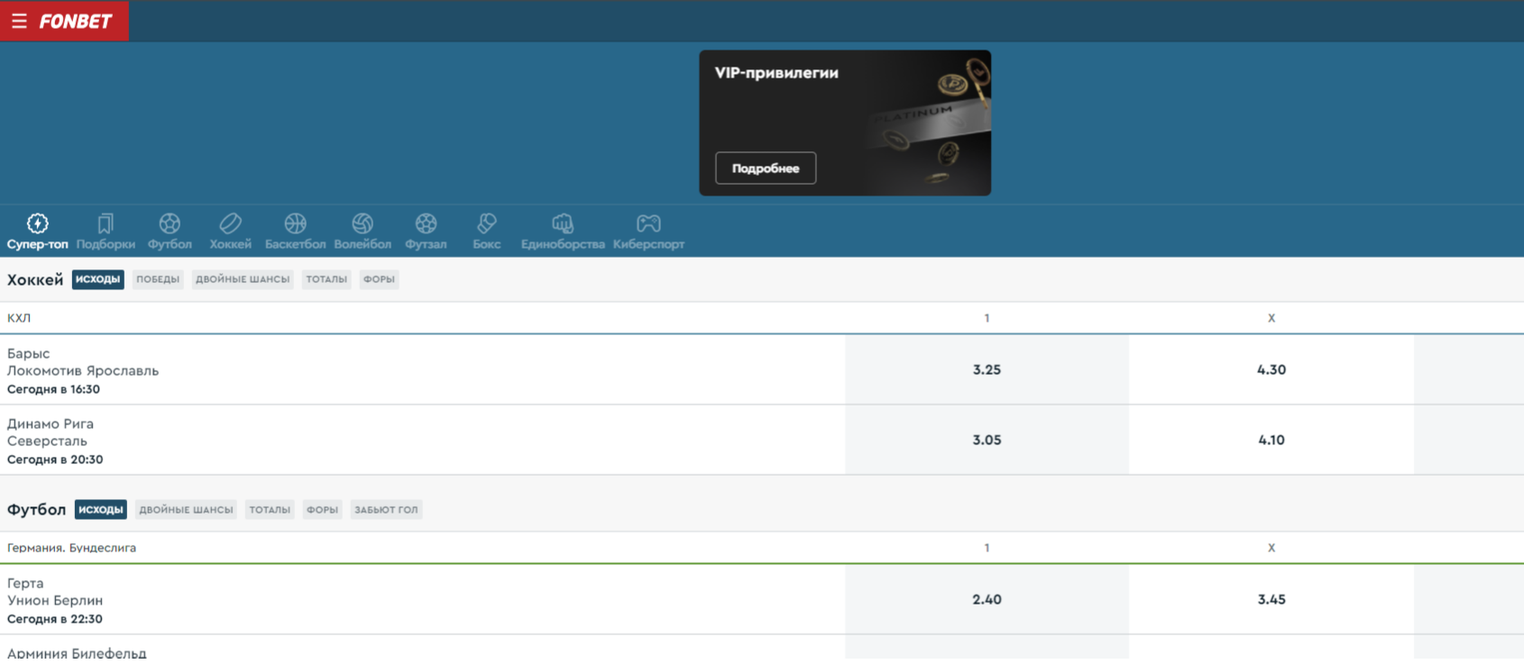This screenshot has height=664, width=1524.
Task: Switch football section to Двойные шансы tab
Action: click(186, 509)
